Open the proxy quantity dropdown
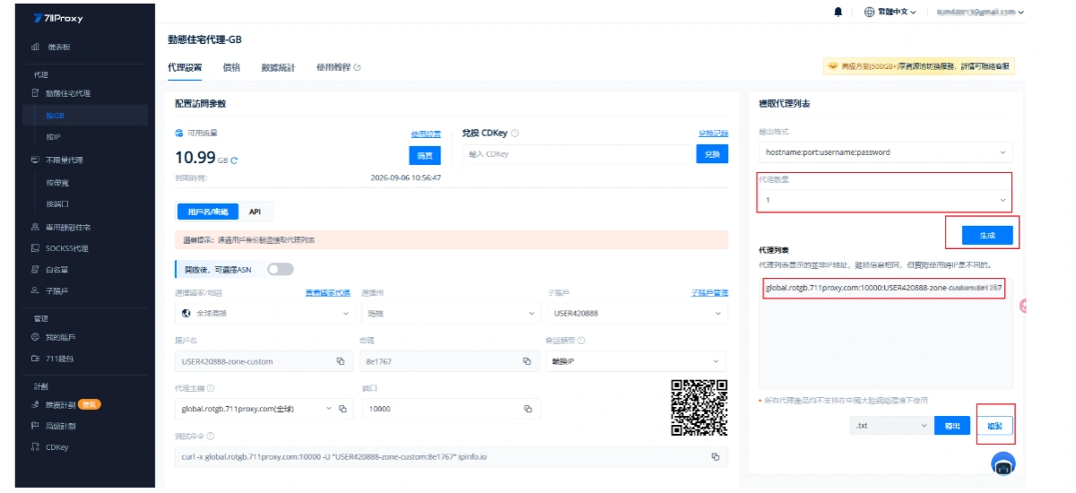Viewport: 1076px width, 493px height. tap(885, 200)
